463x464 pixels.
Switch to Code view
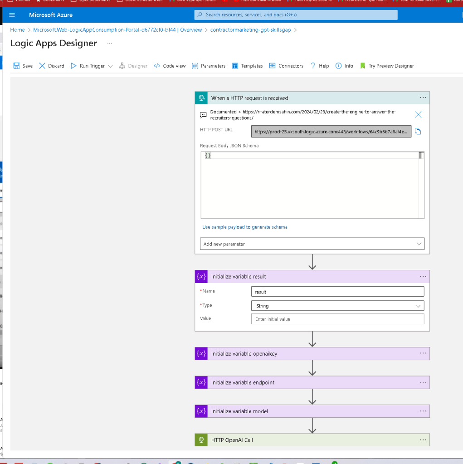170,66
